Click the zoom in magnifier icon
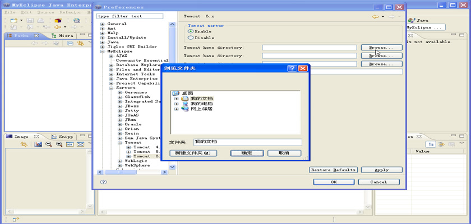The height and width of the screenshot is (224, 471). (59, 144)
